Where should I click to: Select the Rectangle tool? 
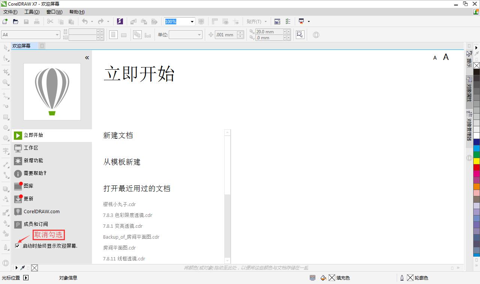pos(6,117)
